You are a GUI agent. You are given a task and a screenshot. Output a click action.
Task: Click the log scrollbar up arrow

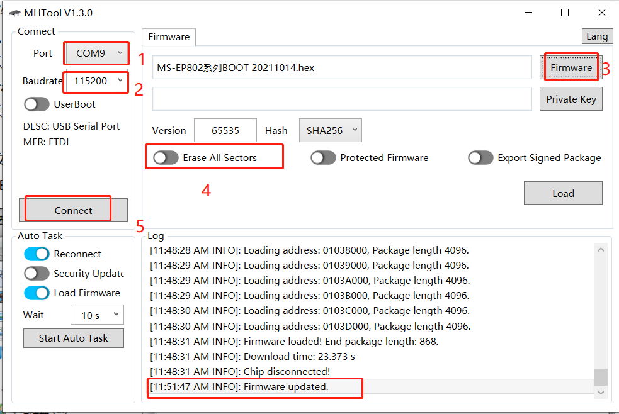pyautogui.click(x=601, y=250)
